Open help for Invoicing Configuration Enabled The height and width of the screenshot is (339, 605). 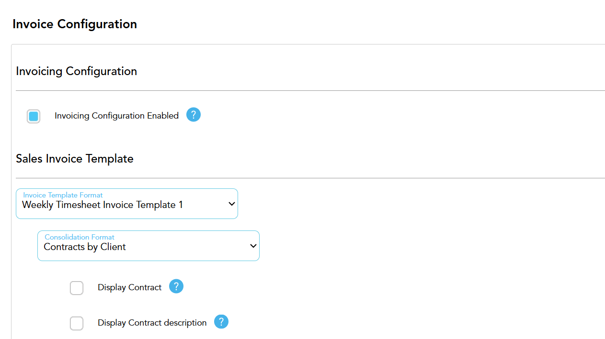[x=193, y=115]
